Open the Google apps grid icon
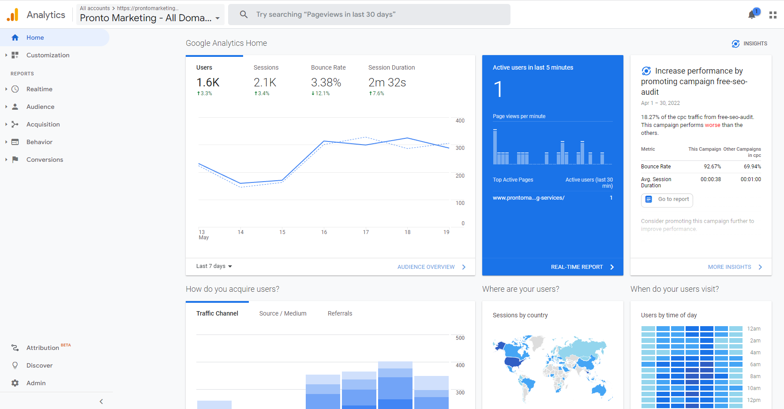 (x=773, y=15)
